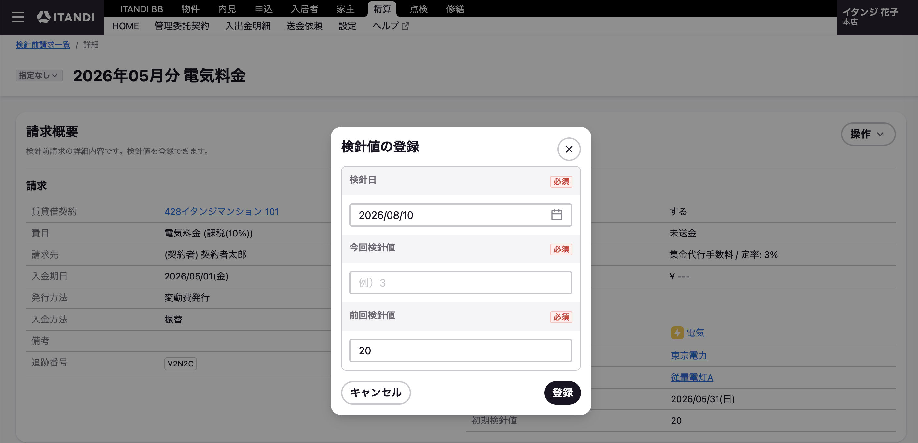
Task: Click the 登録 submit button
Action: pos(562,393)
